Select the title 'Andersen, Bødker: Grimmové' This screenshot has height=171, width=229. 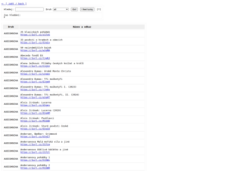pos(39,134)
